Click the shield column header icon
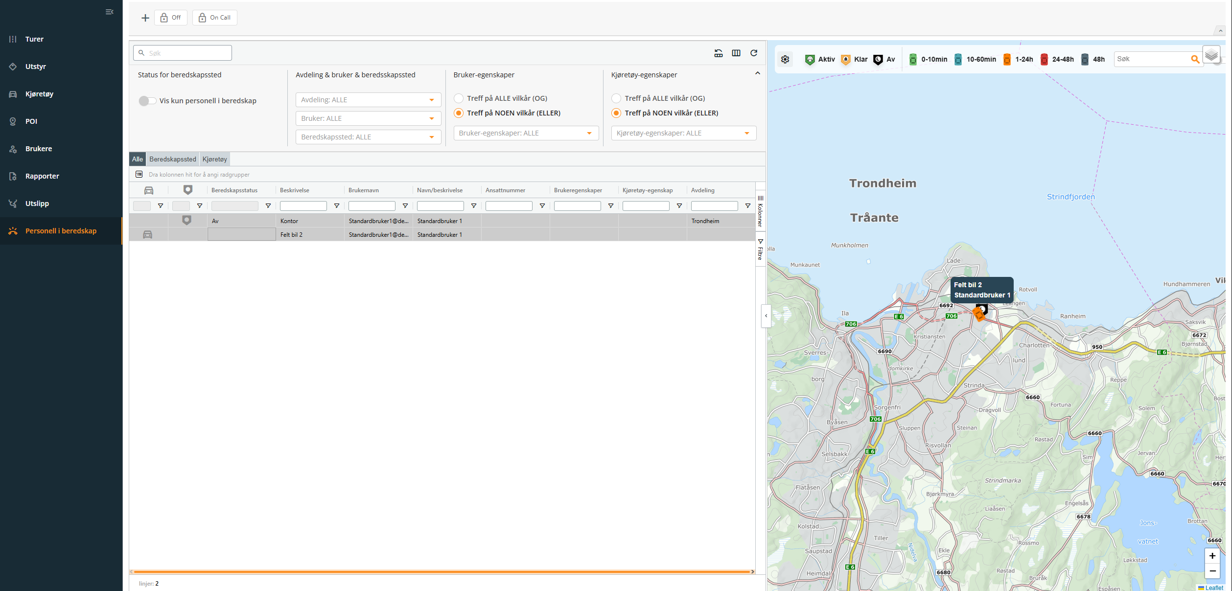The height and width of the screenshot is (591, 1232). [x=188, y=190]
